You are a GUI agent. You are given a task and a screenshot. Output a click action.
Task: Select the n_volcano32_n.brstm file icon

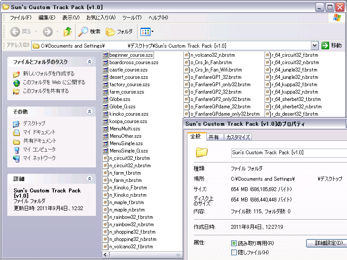(x=187, y=55)
